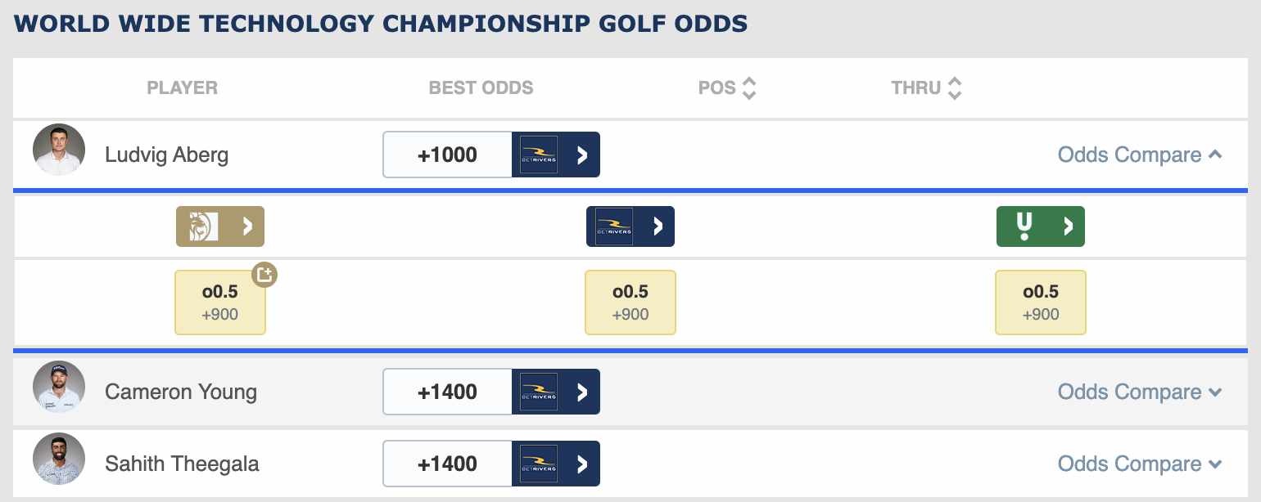
Task: Tap add-to-betslip plus icon on BetMGM odds
Action: [264, 275]
